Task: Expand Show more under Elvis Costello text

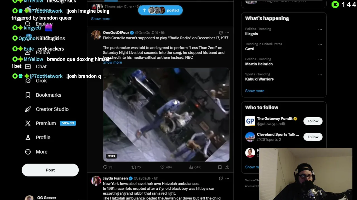Action: pyautogui.click(x=112, y=62)
